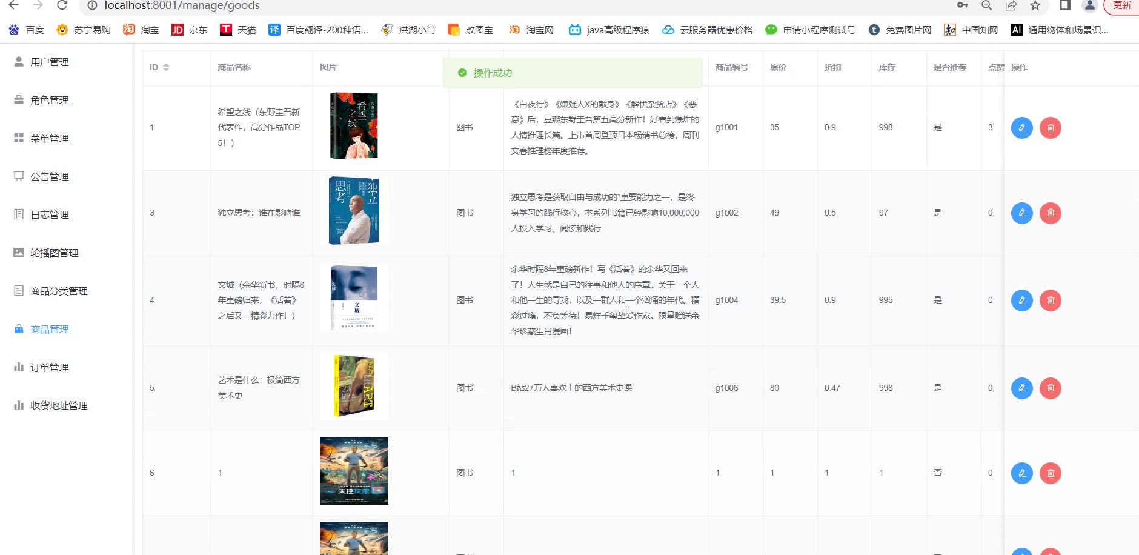Open 淘宝 bookmark
Viewport: 1139px width, 555px height.
(x=141, y=30)
